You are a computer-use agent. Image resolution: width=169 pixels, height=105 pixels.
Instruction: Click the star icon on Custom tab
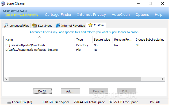click(x=90, y=25)
